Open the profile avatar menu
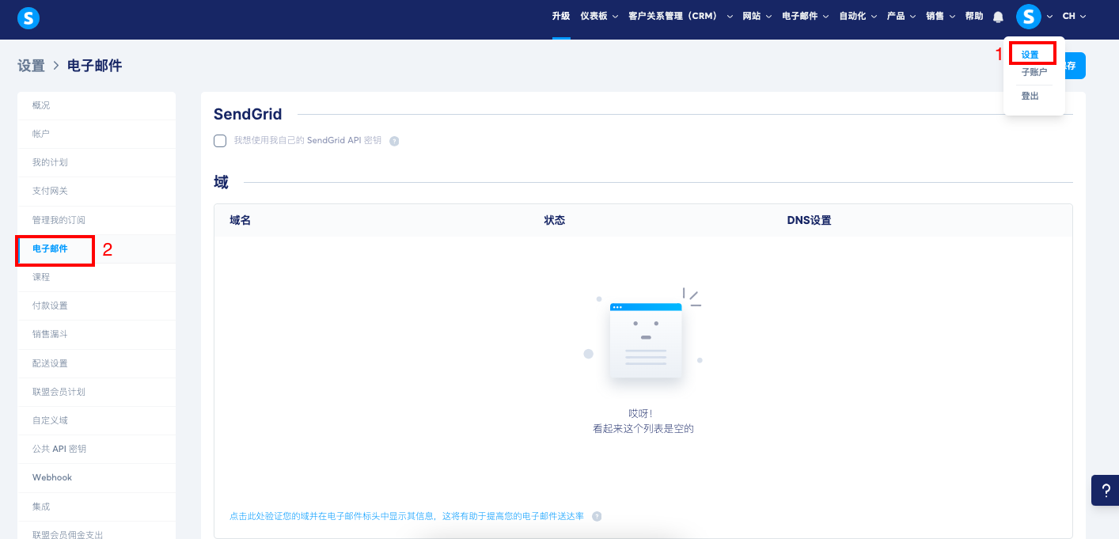Screen dimensions: 1119x539 (1029, 16)
